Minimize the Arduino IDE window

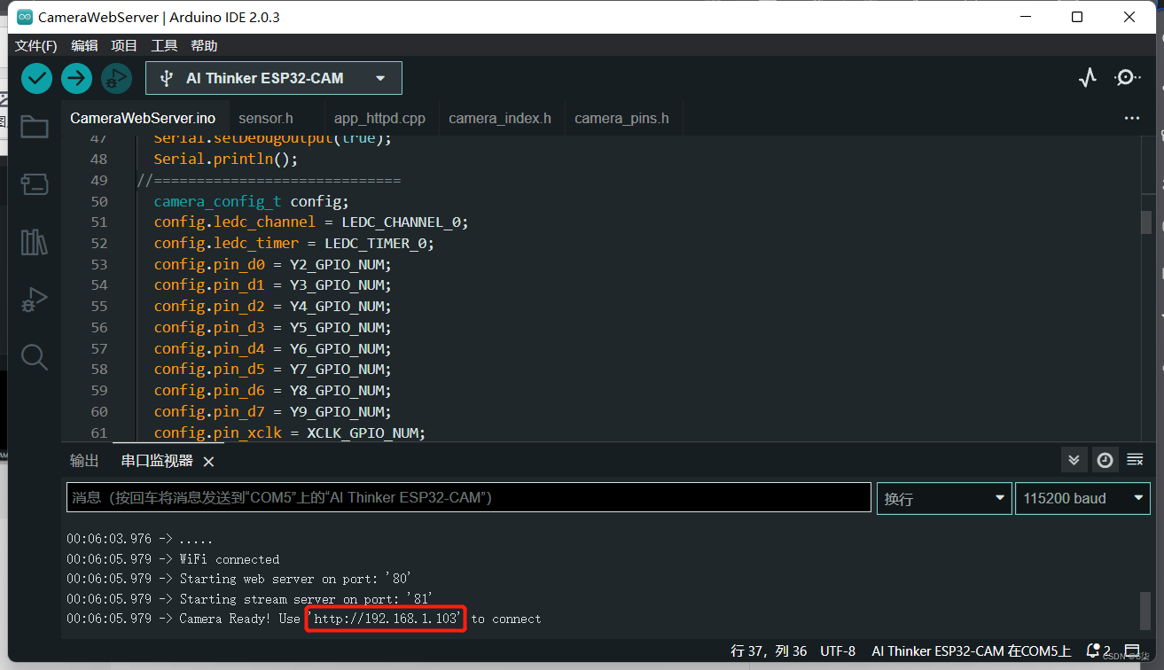pos(1025,17)
